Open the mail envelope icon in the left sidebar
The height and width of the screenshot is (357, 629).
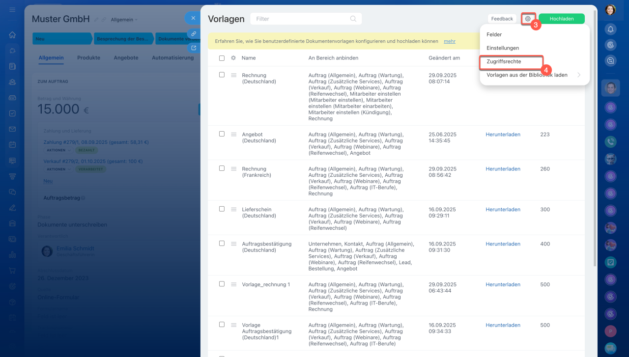tap(12, 129)
